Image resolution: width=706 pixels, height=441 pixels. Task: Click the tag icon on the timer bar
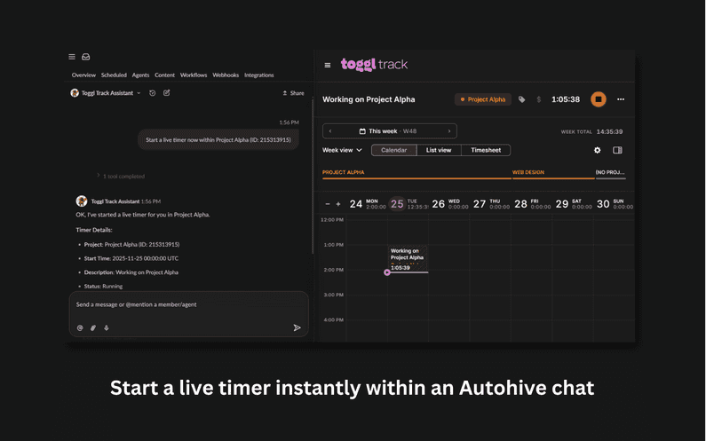[521, 99]
